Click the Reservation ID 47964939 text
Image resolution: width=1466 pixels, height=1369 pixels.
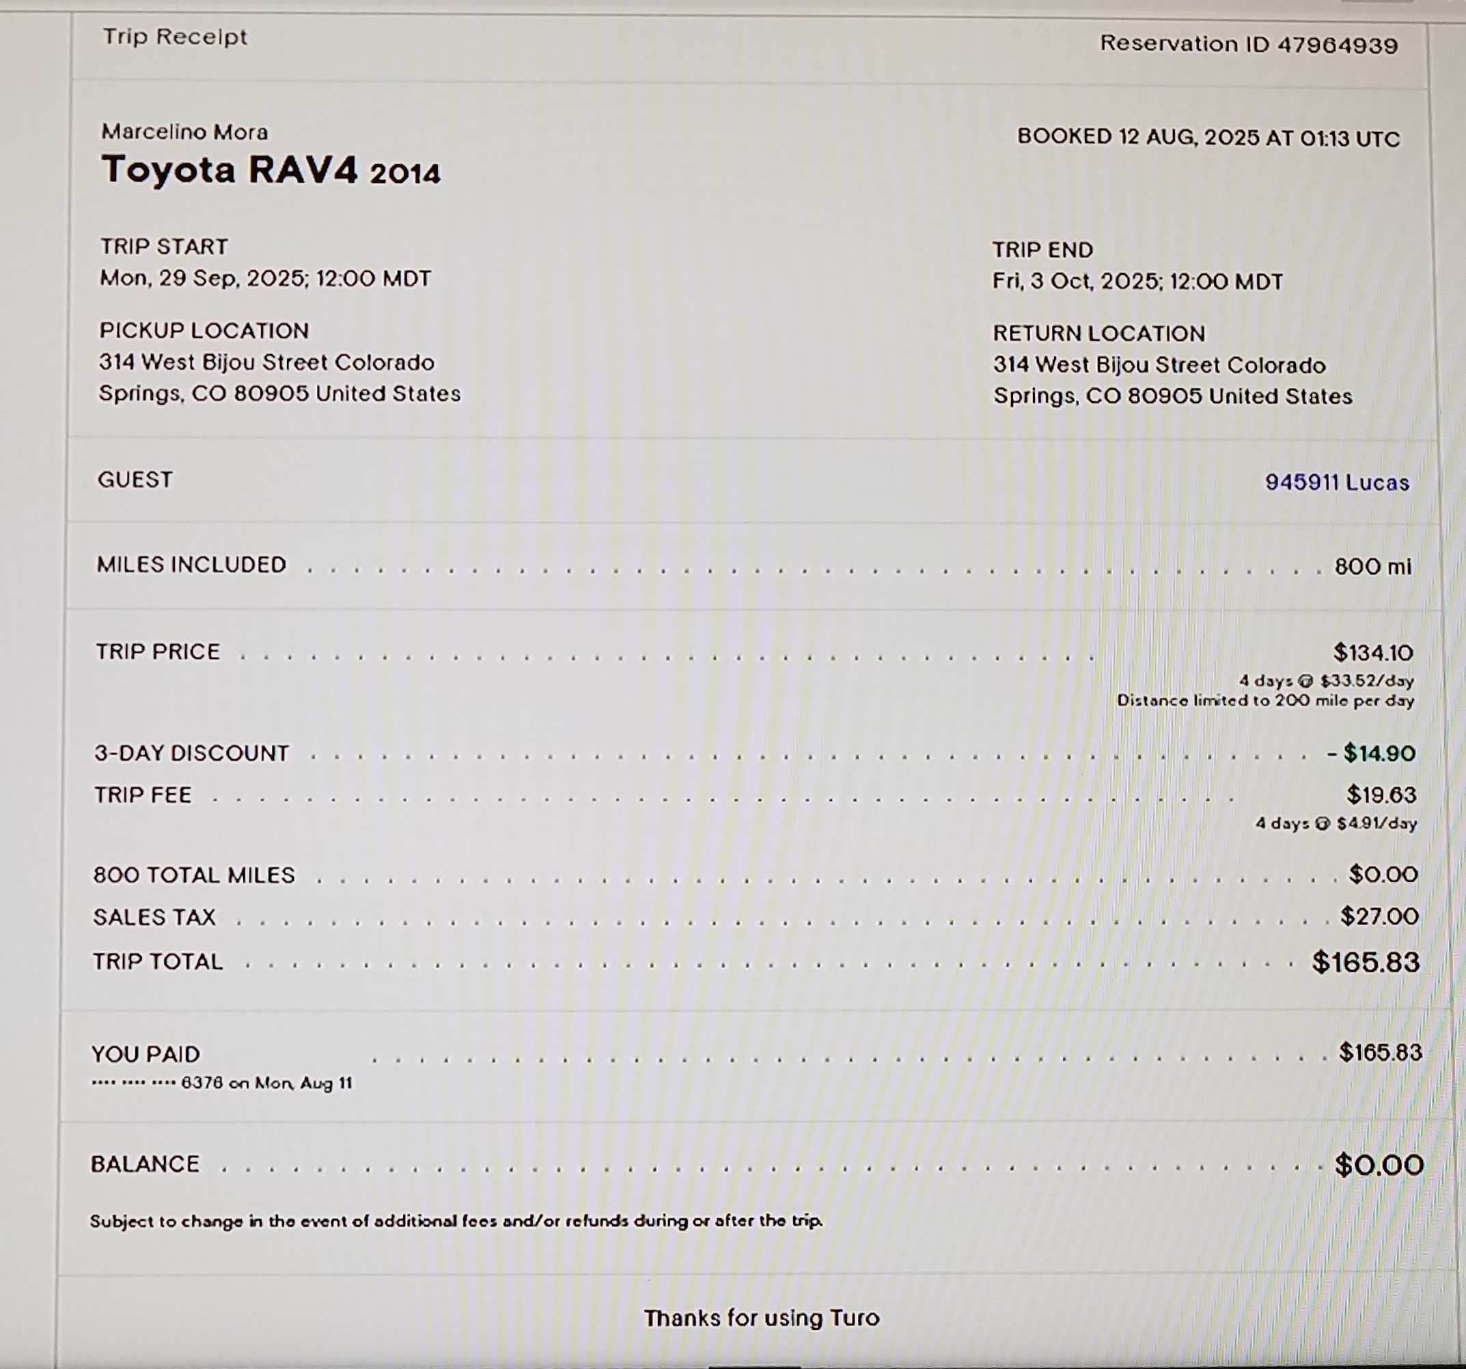pyautogui.click(x=1249, y=45)
